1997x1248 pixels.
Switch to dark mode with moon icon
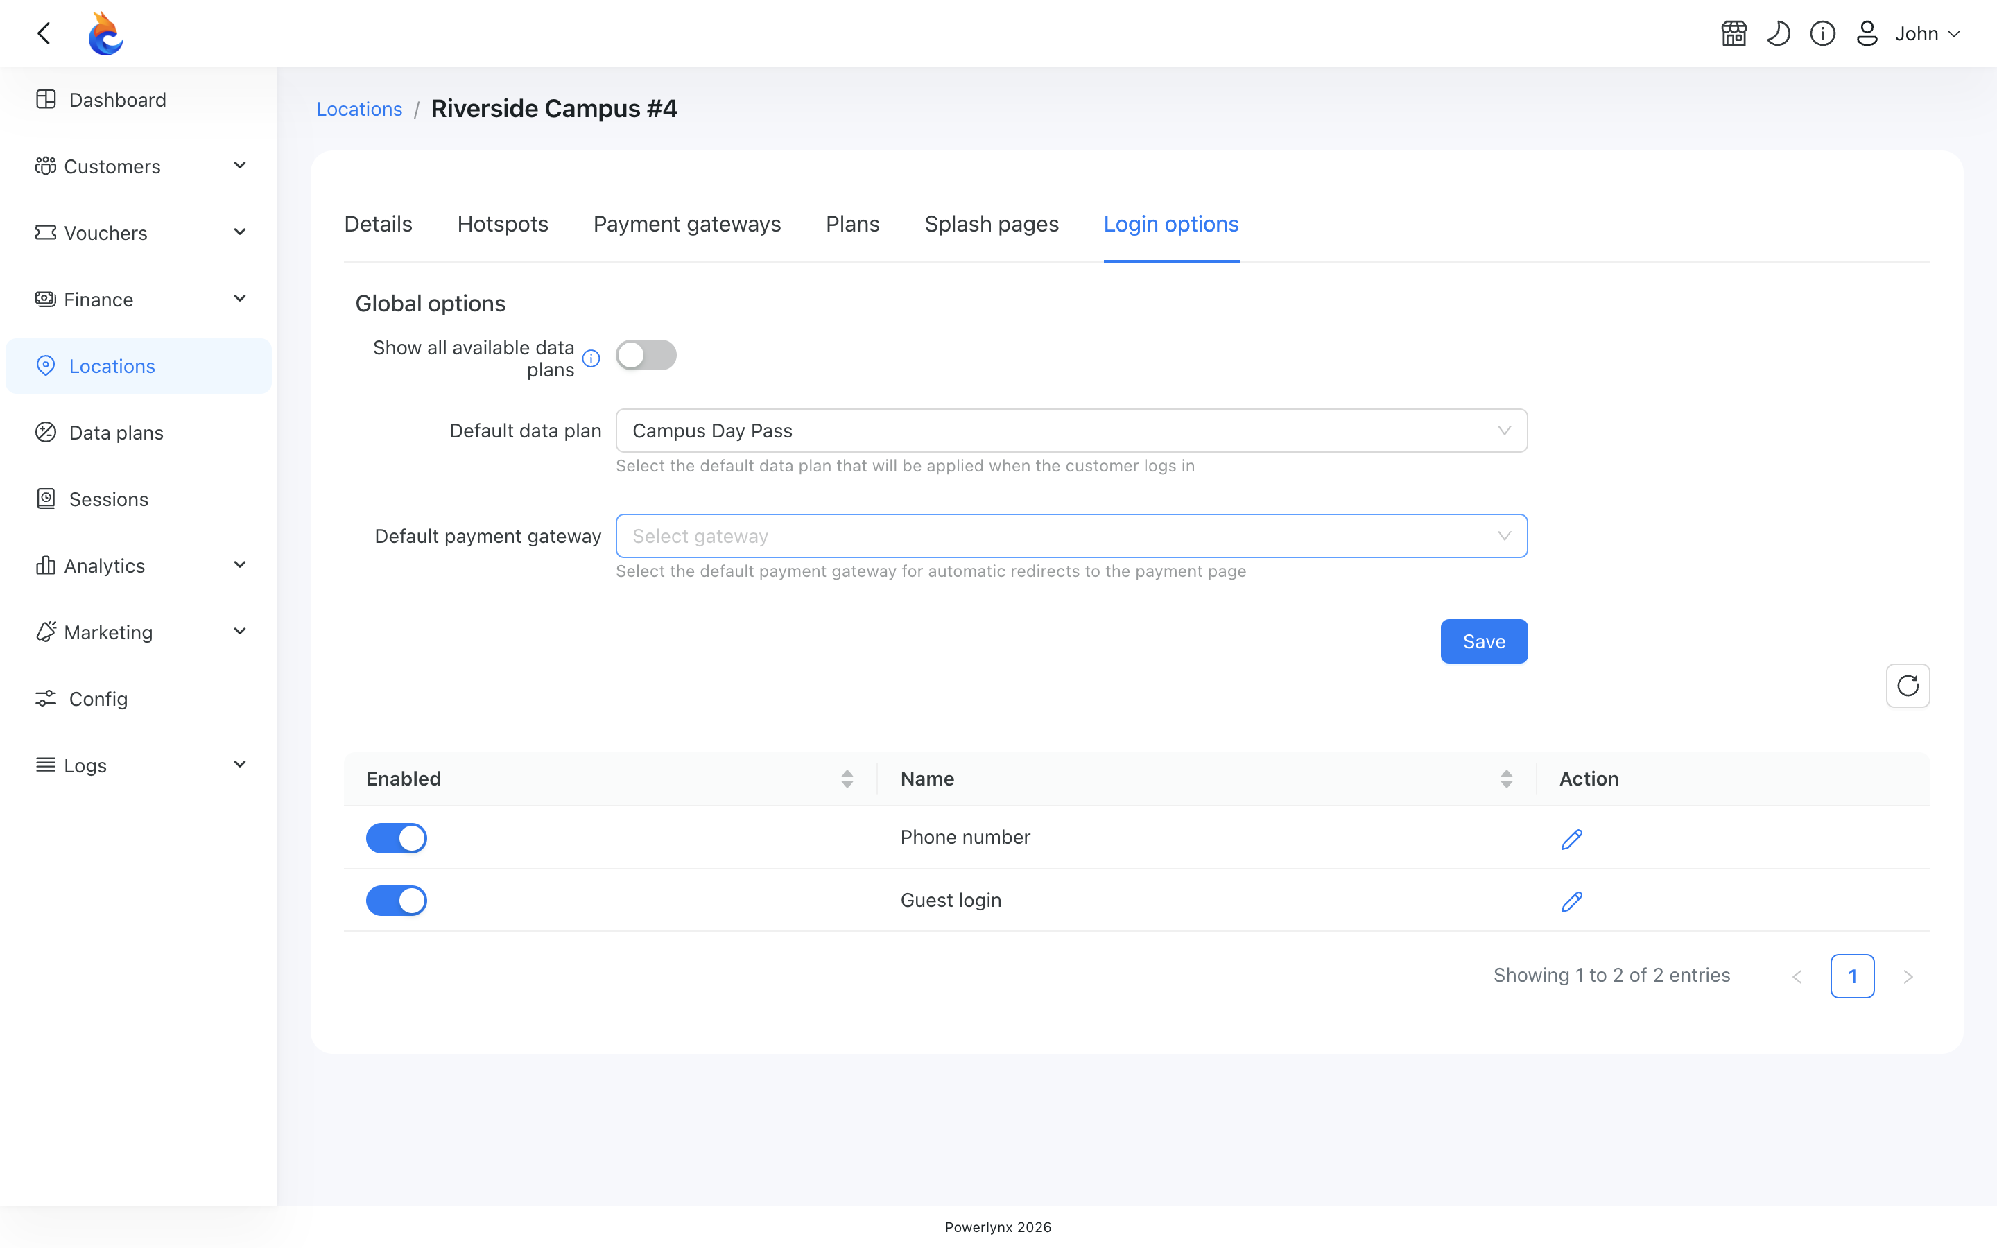[x=1779, y=34]
